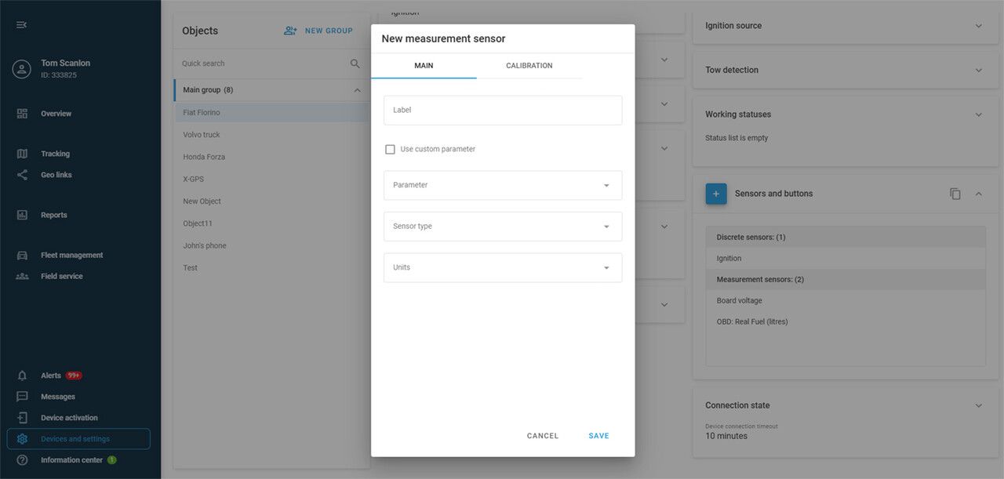Click the plus icon to add a sensor
The width and height of the screenshot is (1004, 479).
(715, 193)
